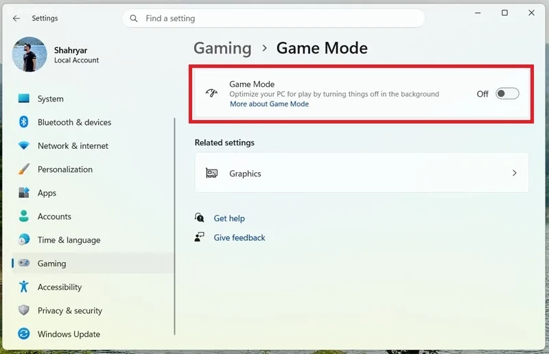Click the search magnifier icon

coord(133,19)
